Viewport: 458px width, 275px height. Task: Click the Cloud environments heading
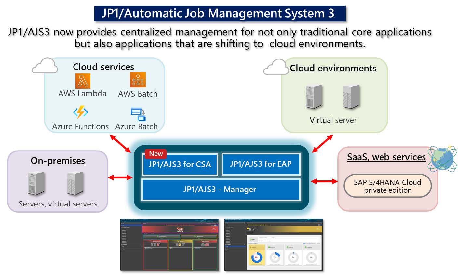(x=333, y=68)
